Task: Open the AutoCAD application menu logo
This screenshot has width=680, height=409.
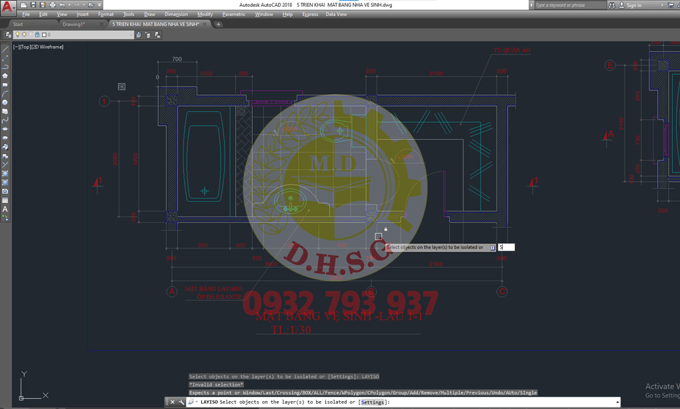Action: [x=7, y=7]
